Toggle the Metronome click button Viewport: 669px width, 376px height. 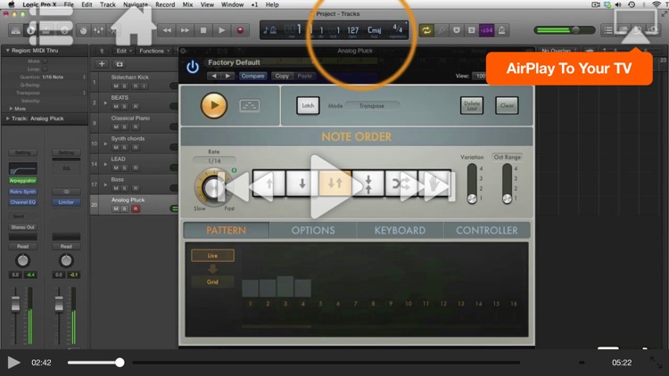(x=501, y=30)
